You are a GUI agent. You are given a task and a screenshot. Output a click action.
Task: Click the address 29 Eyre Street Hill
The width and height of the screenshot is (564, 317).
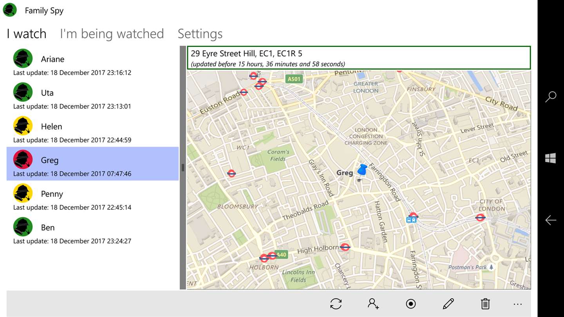tap(246, 54)
